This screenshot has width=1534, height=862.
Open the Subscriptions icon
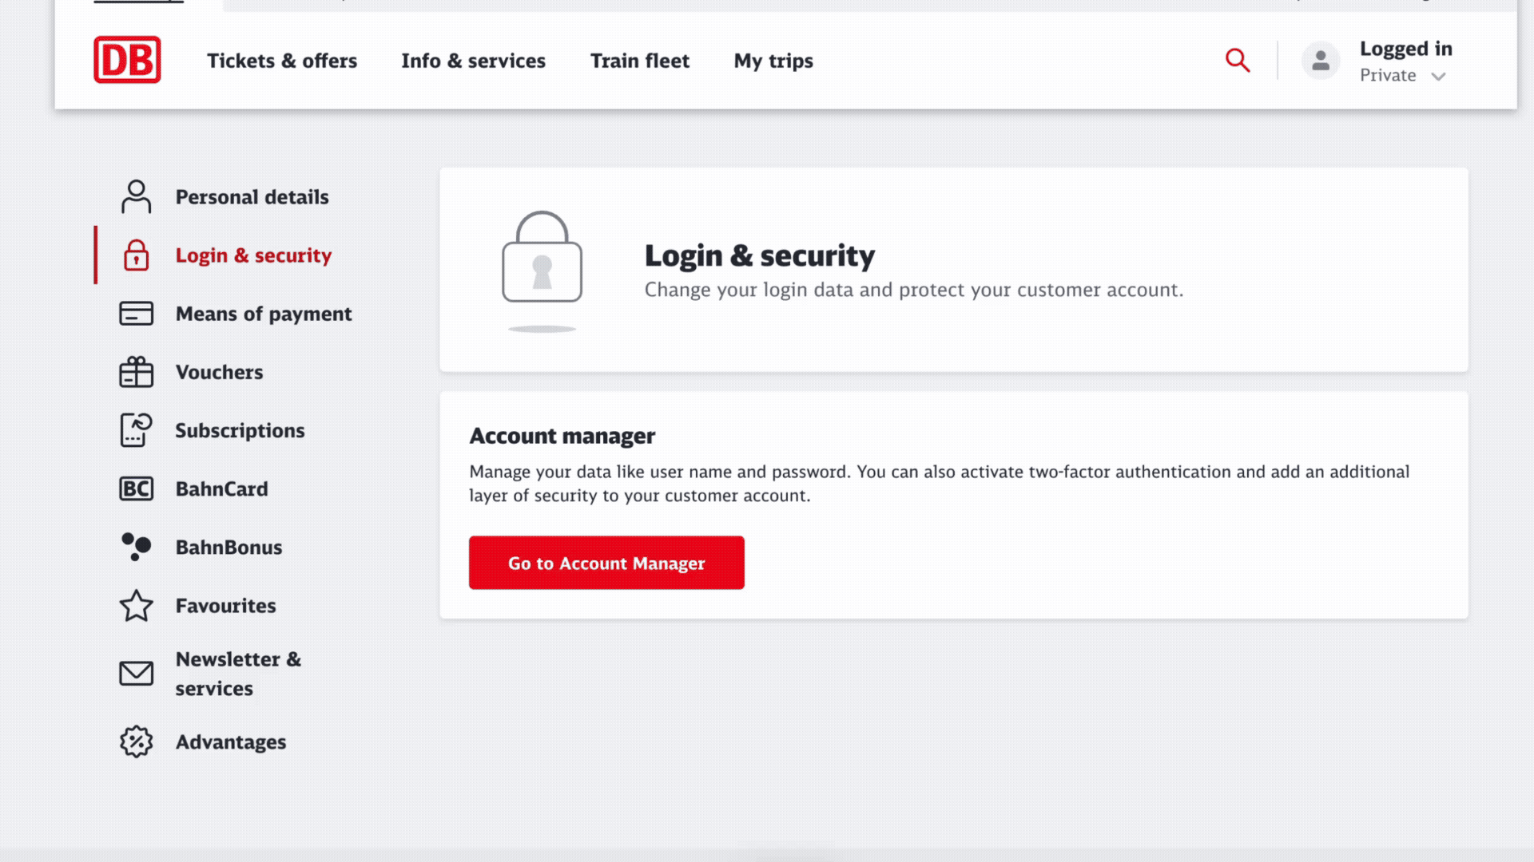[136, 430]
